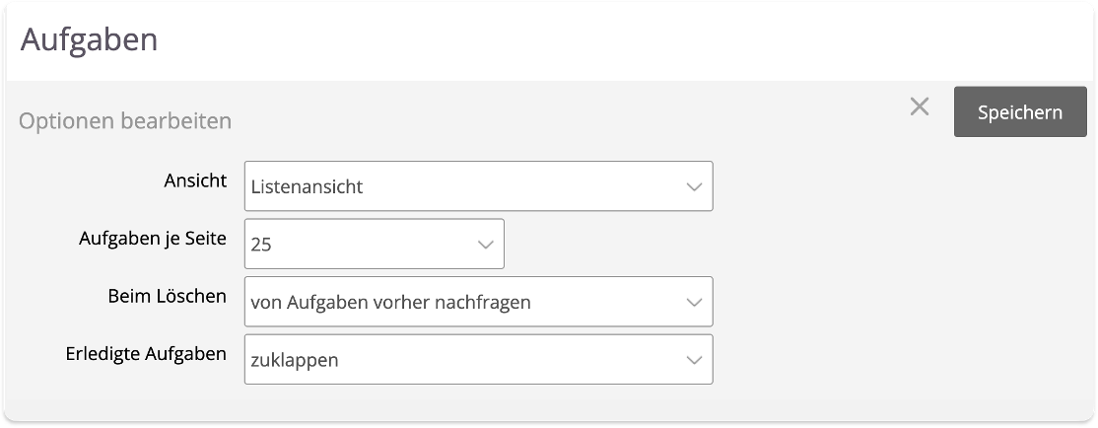Click the Aufgaben page title
The height and width of the screenshot is (428, 1098).
(x=90, y=40)
